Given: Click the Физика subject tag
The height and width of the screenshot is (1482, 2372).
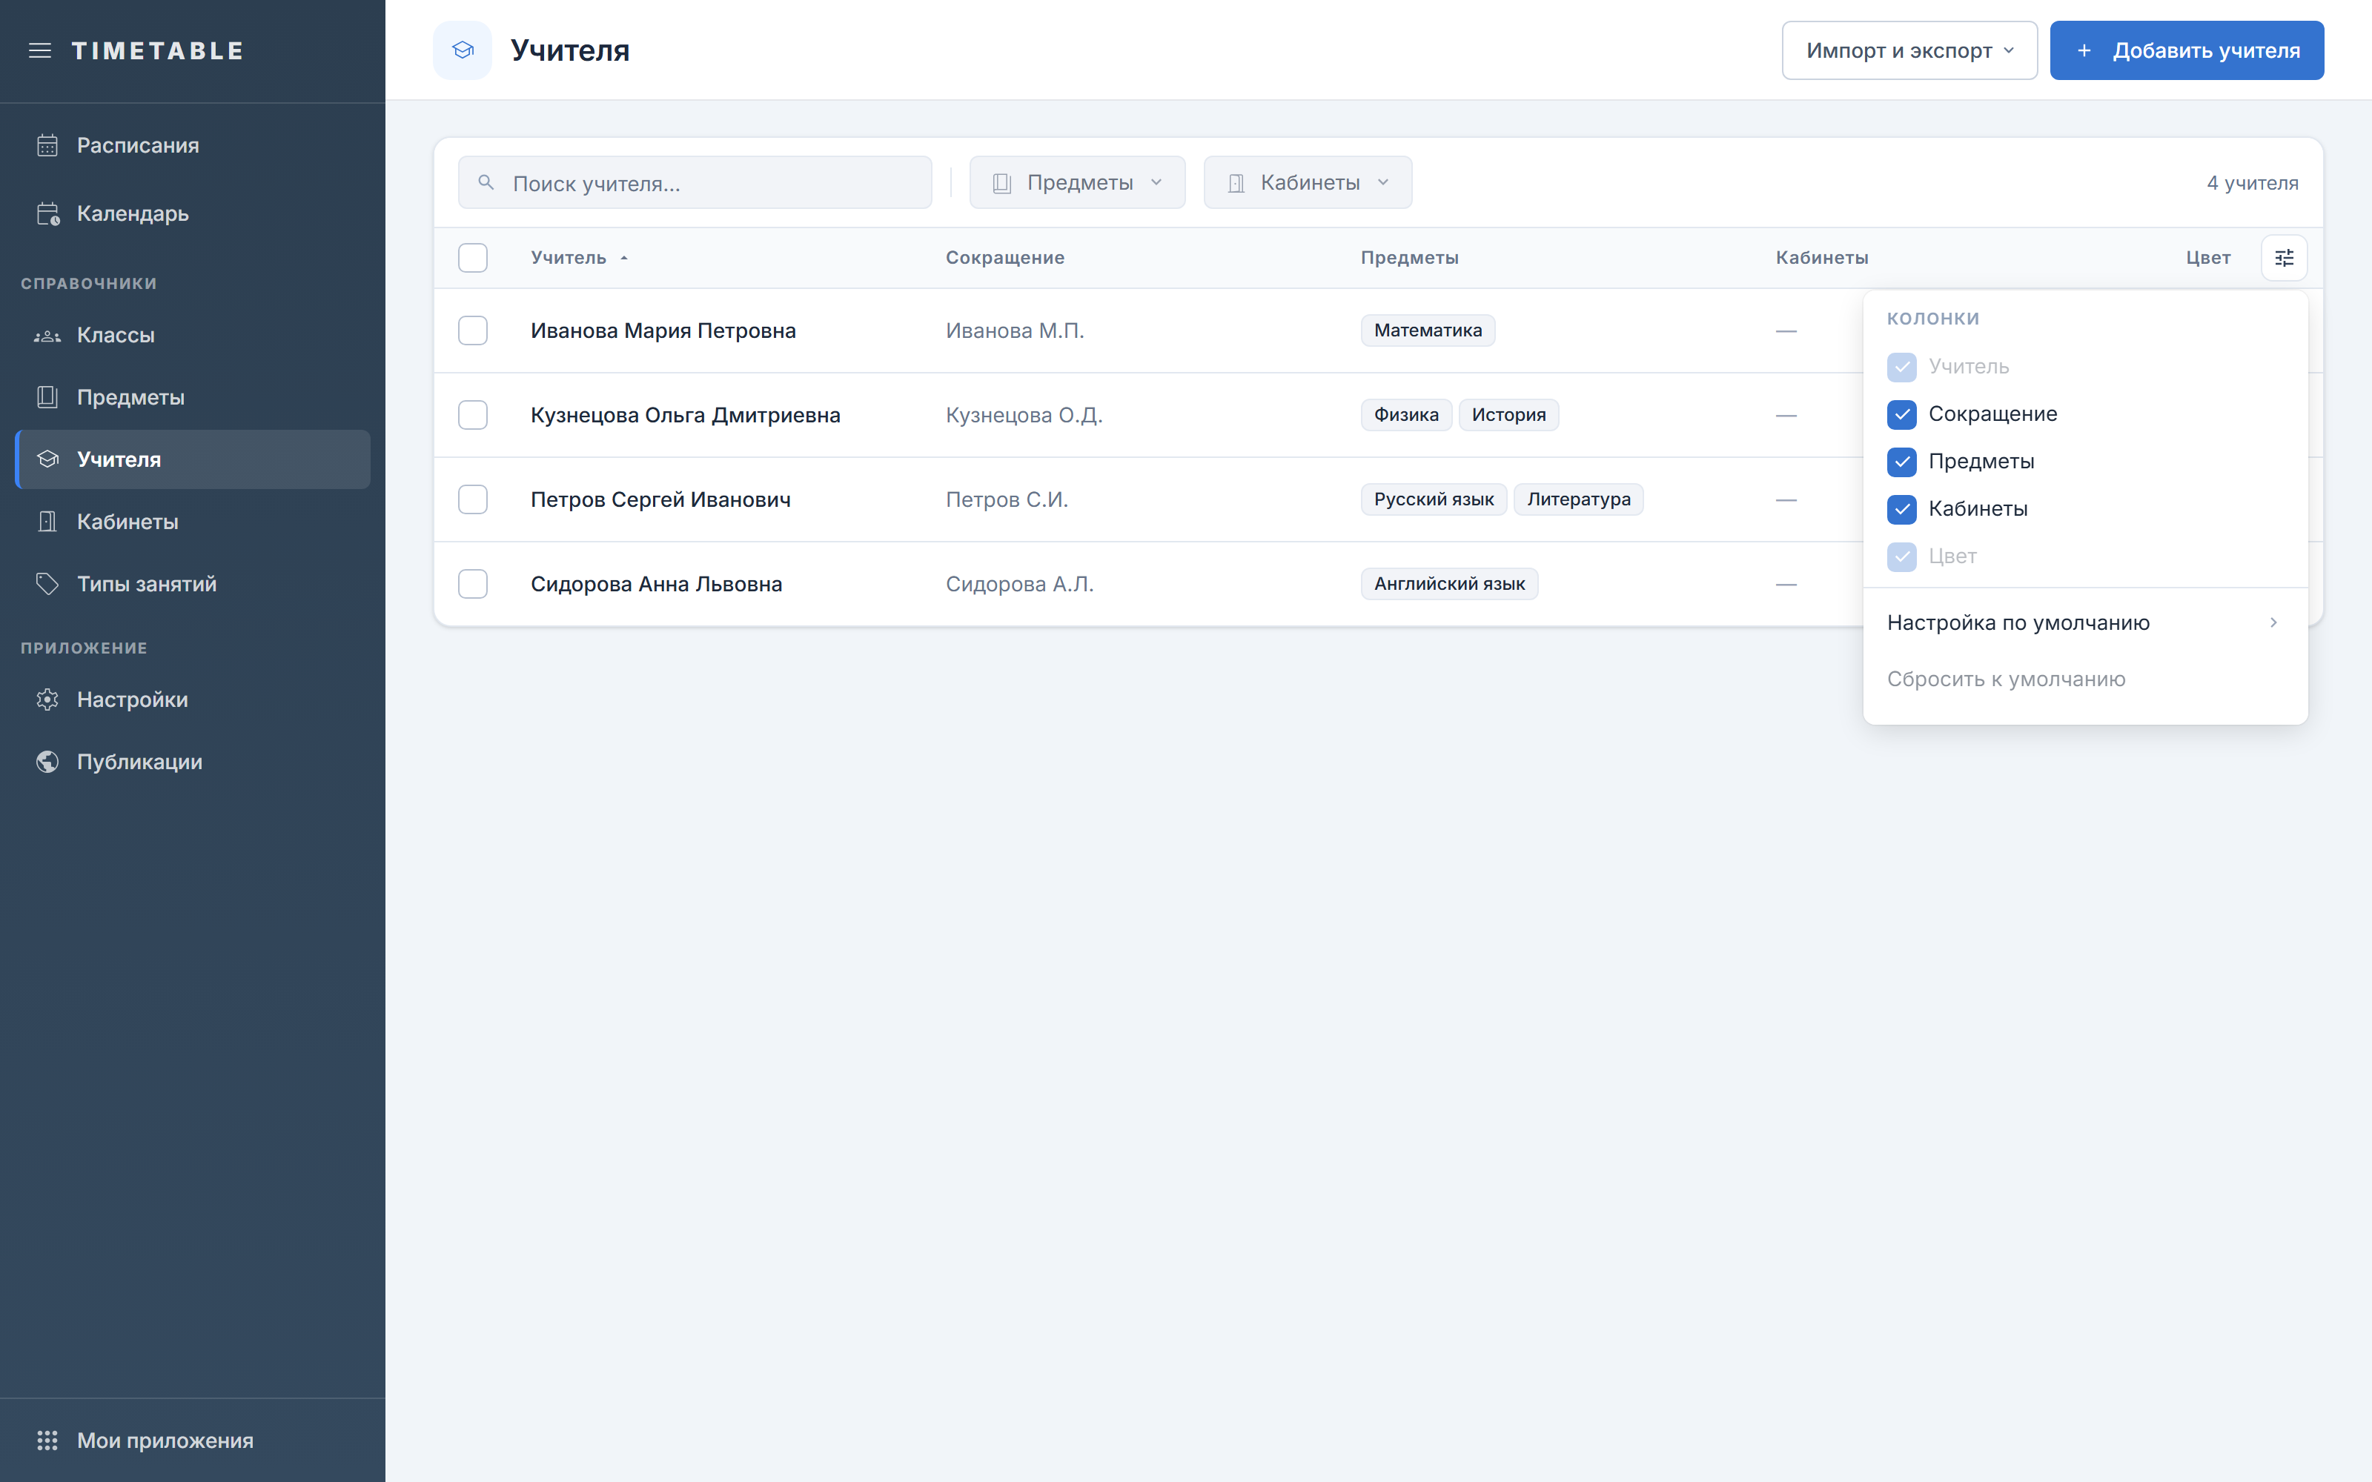Looking at the screenshot, I should tap(1405, 415).
